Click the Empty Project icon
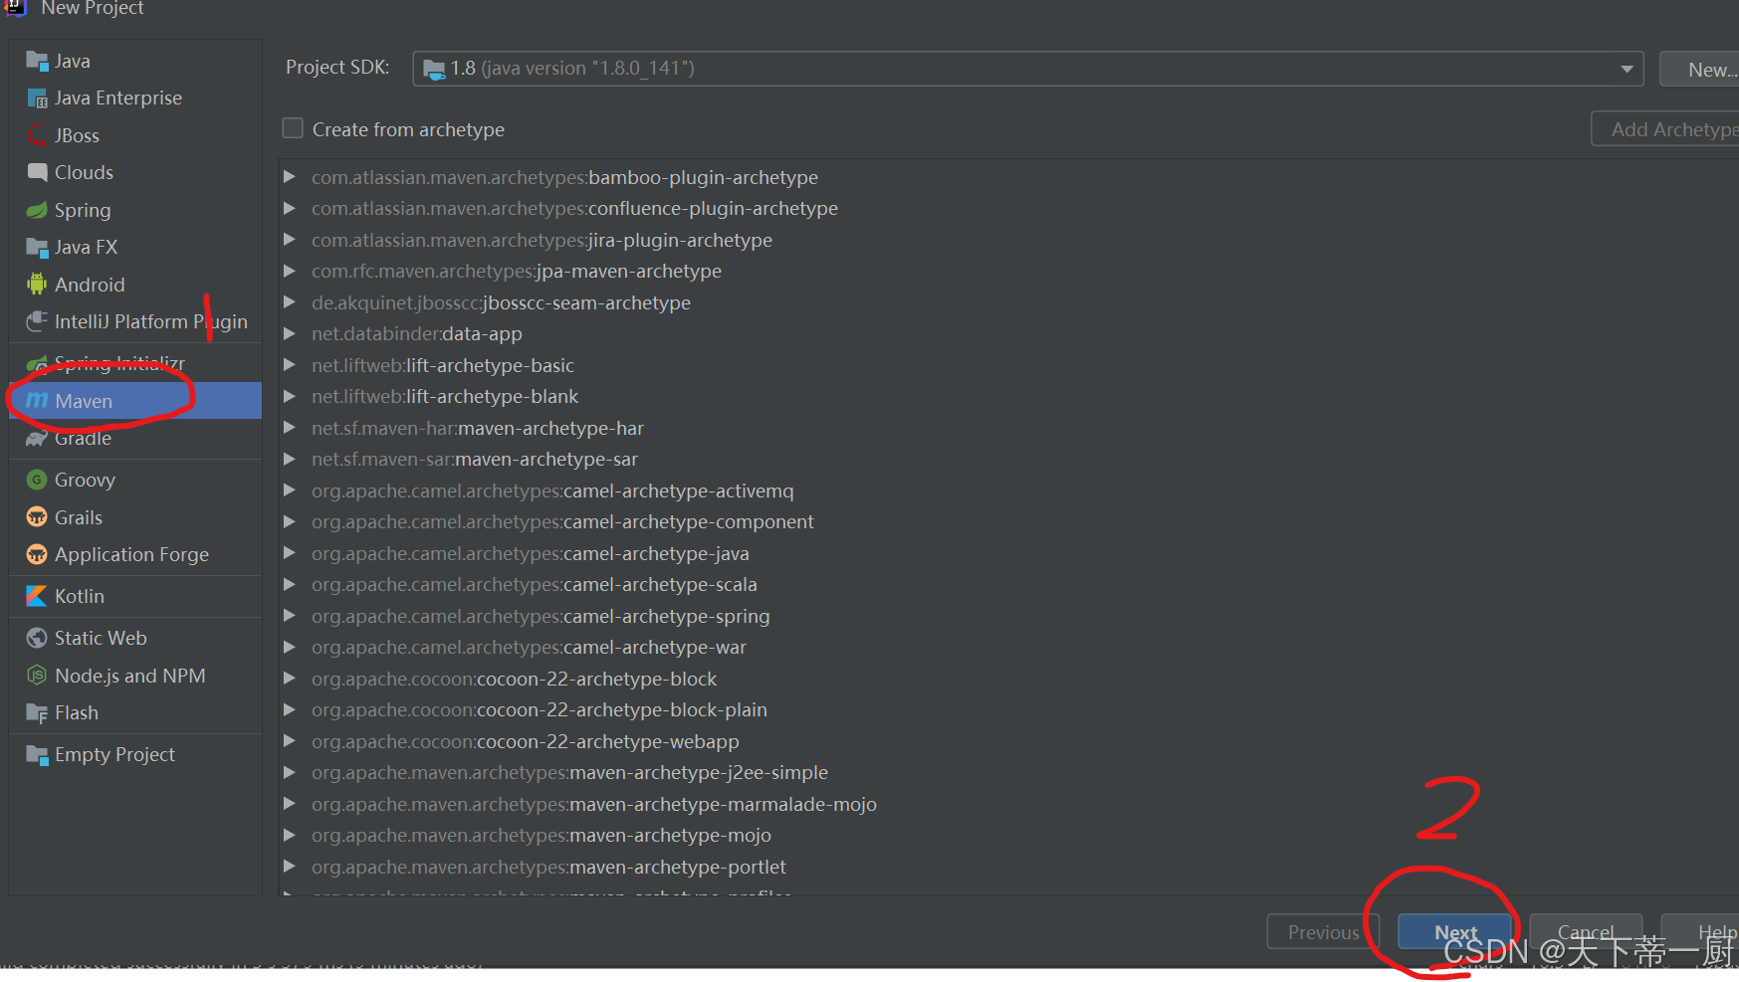This screenshot has width=1739, height=982. pyautogui.click(x=37, y=755)
